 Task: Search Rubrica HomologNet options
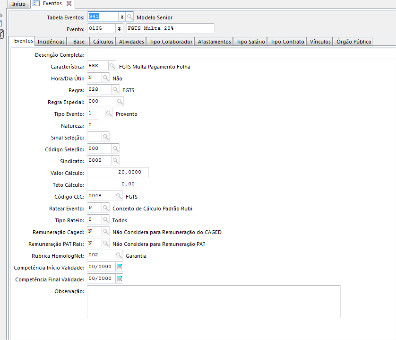[119, 255]
